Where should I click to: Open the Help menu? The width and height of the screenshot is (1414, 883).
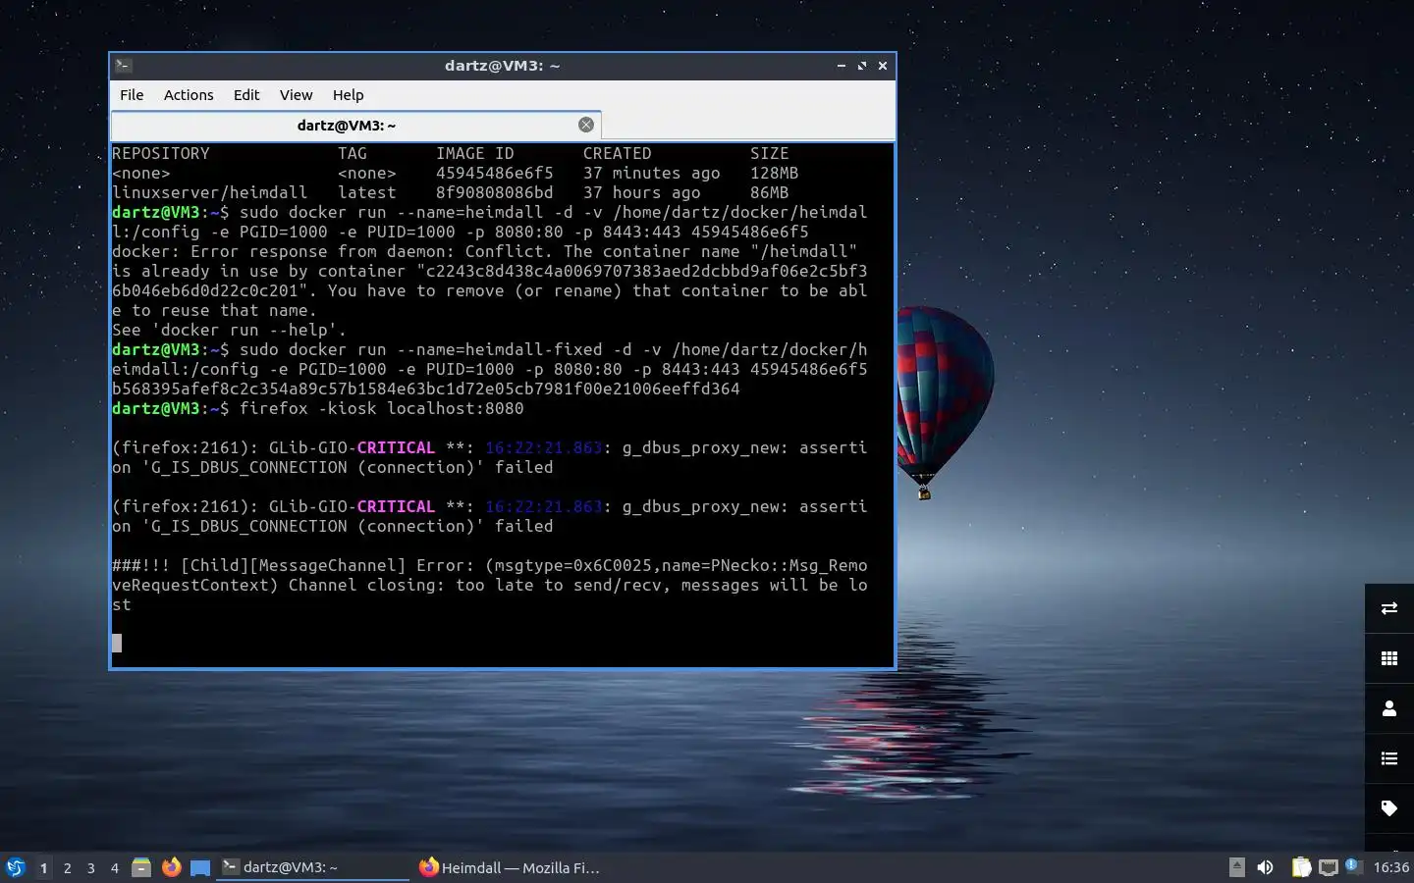(348, 95)
